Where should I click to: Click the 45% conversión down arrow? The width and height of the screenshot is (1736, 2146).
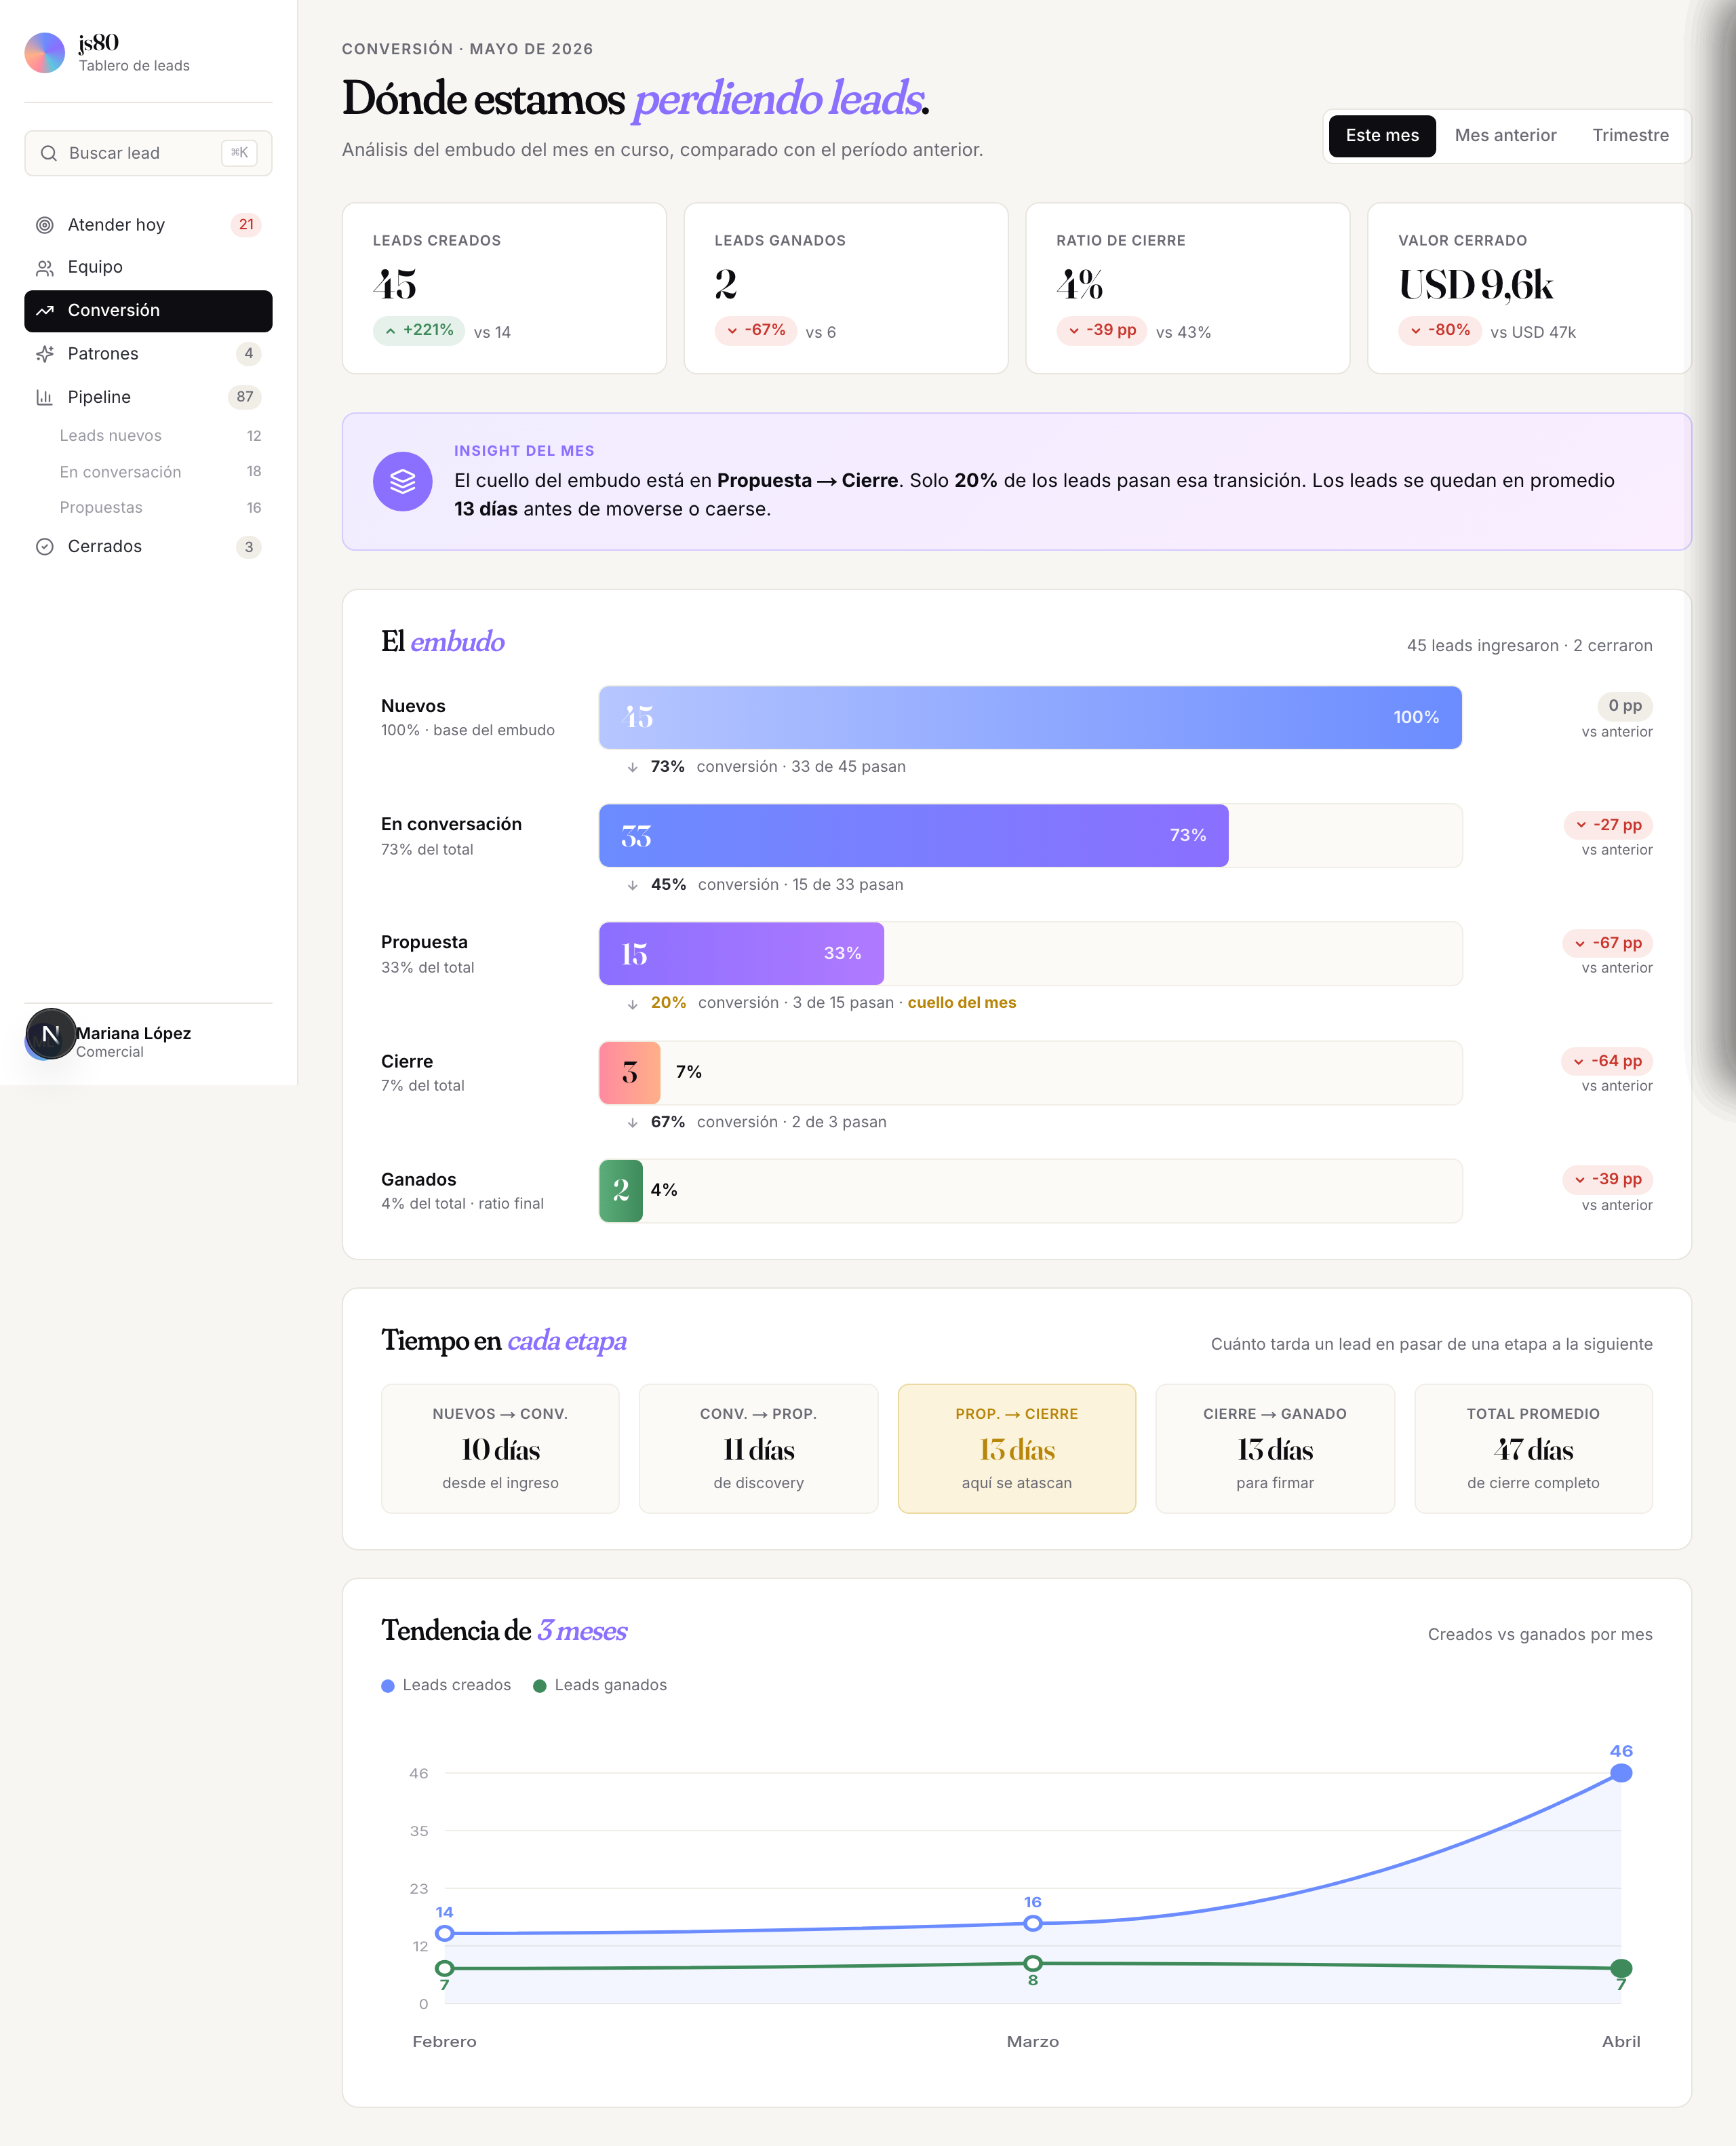pos(632,886)
